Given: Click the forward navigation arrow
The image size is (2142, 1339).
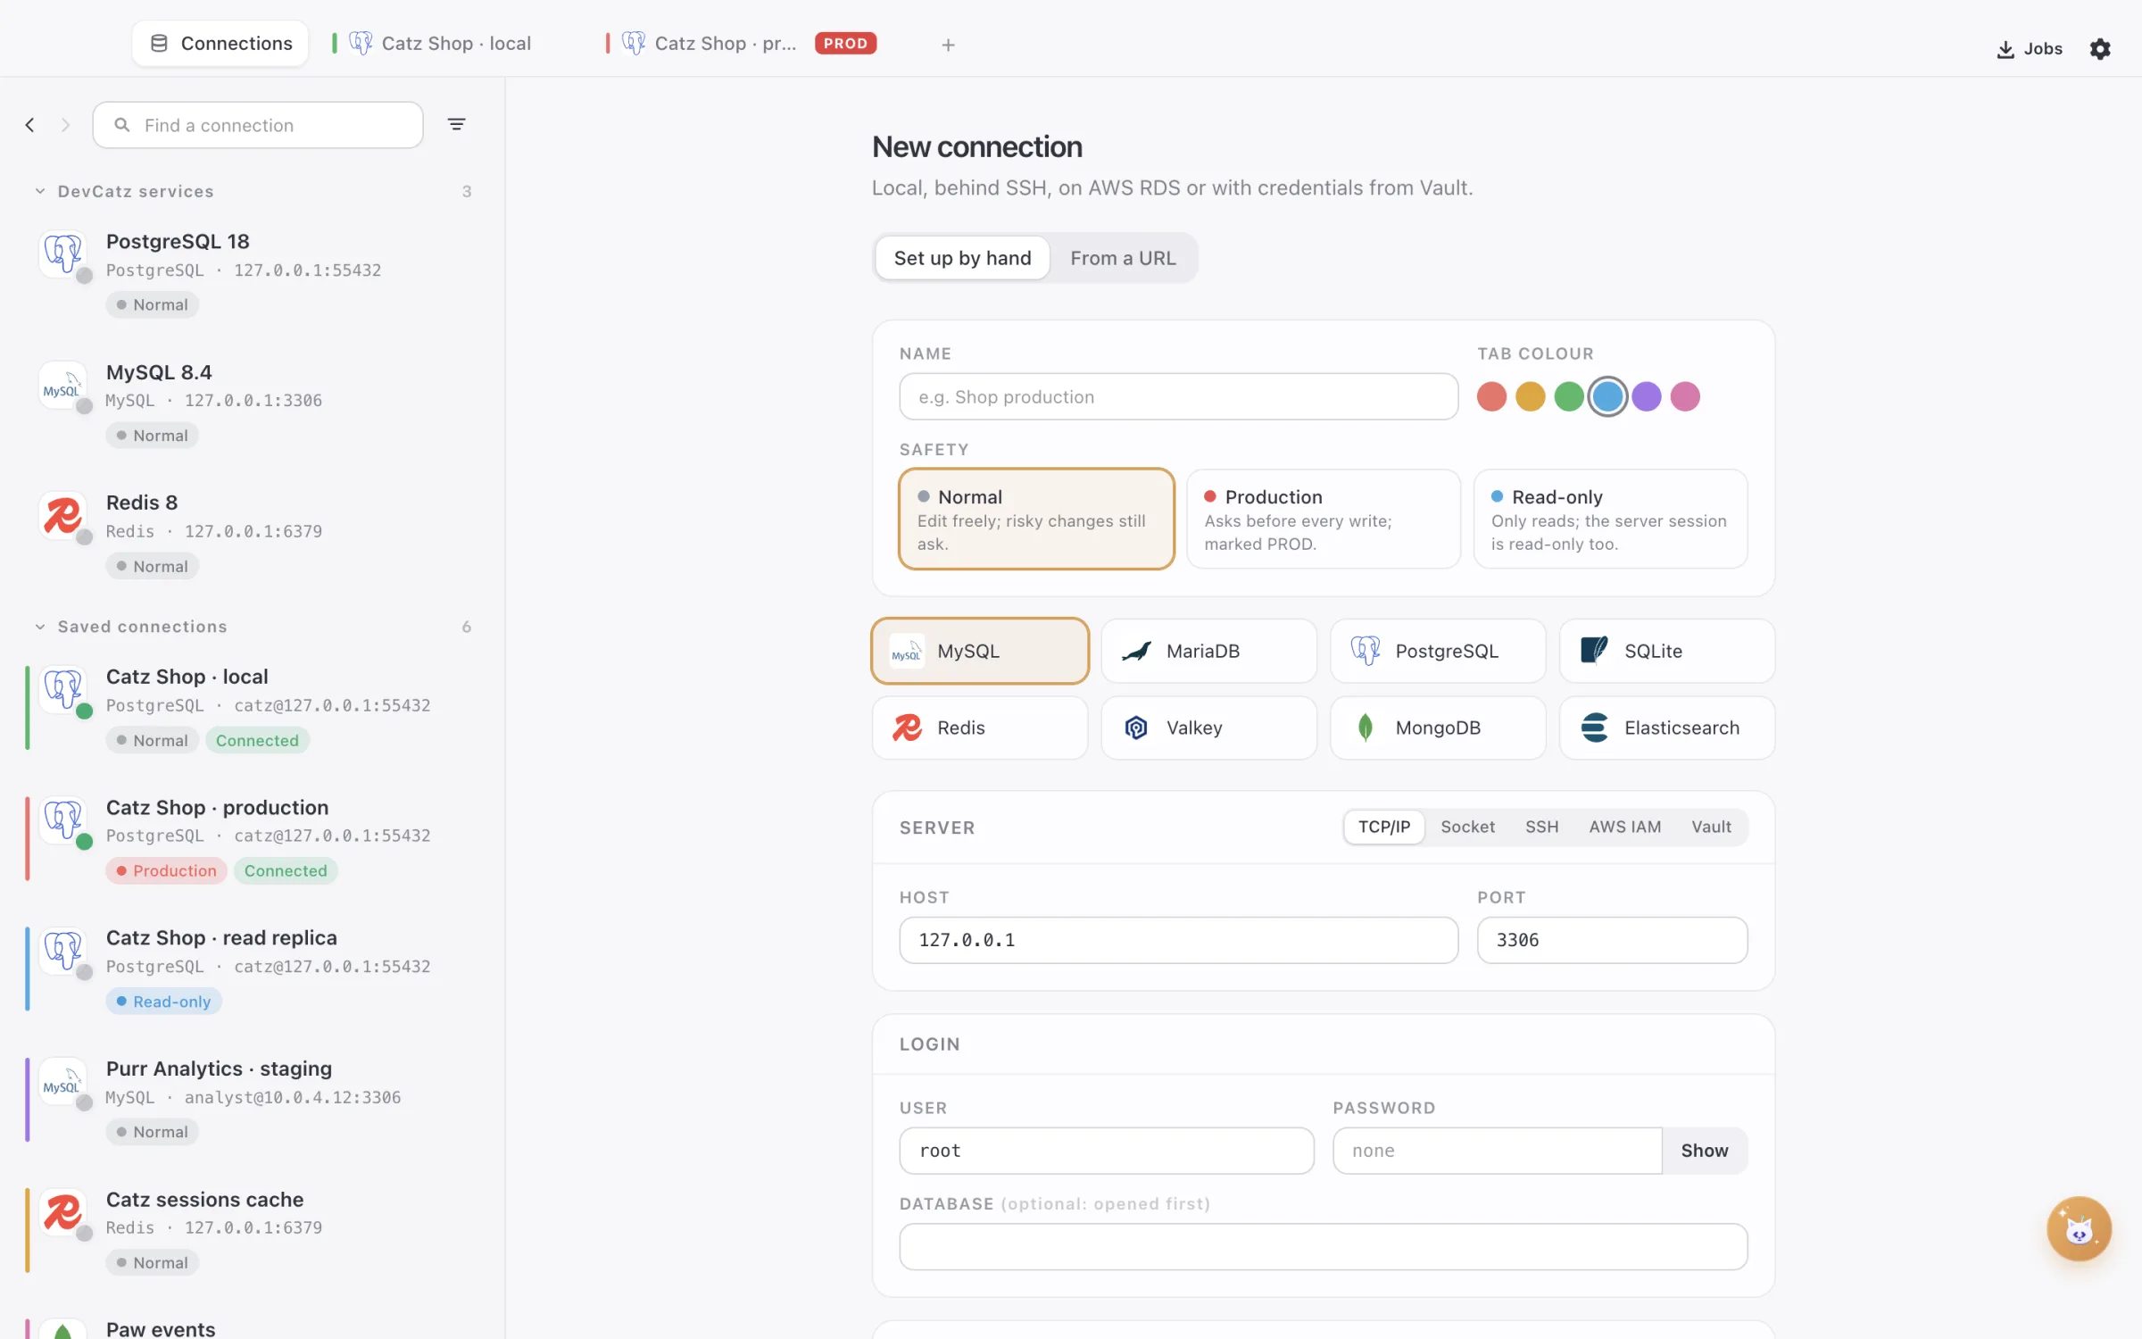Looking at the screenshot, I should [65, 125].
